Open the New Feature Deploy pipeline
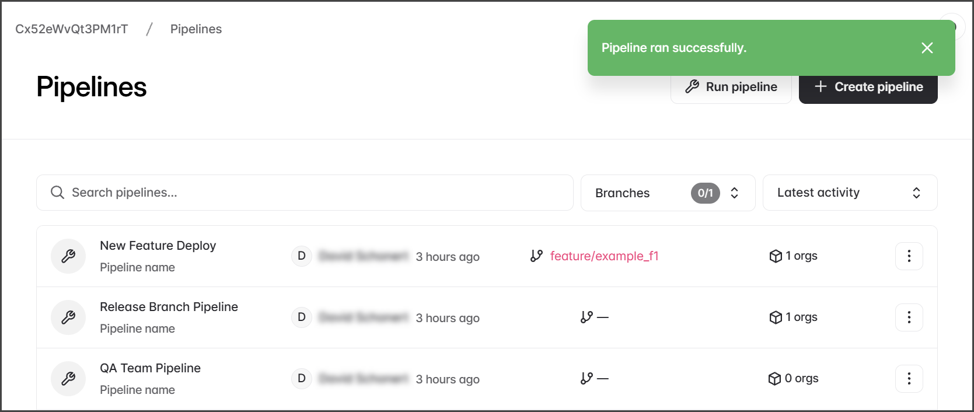974x412 pixels. click(x=158, y=246)
